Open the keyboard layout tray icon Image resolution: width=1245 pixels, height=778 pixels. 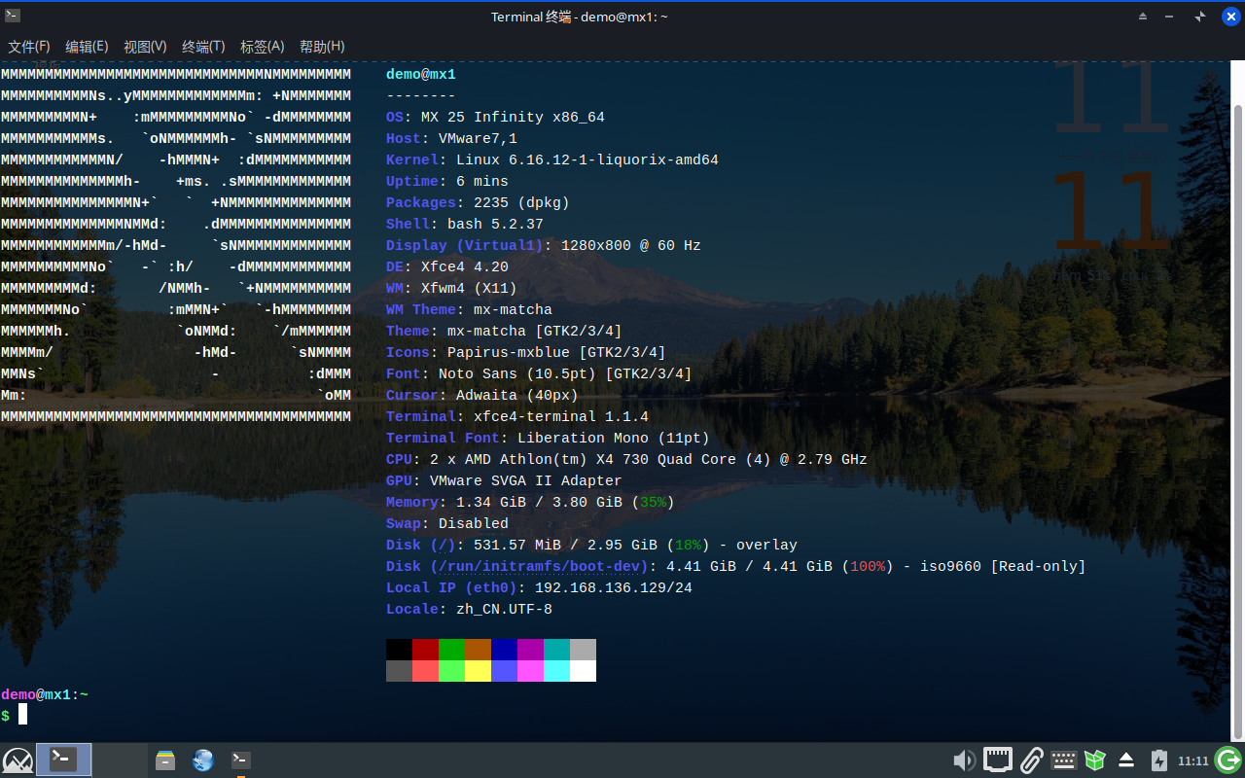click(1063, 760)
